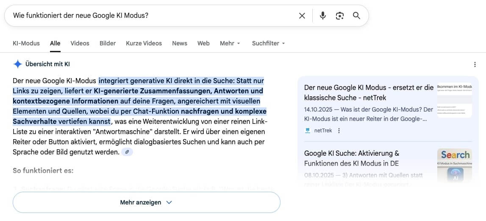Click the netTrek article thumbnail
The height and width of the screenshot is (221, 486).
coord(454,100)
